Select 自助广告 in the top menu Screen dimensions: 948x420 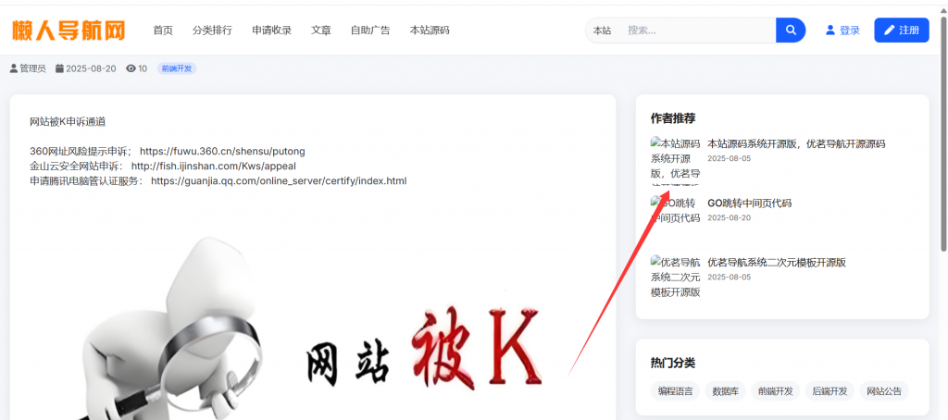(x=370, y=31)
